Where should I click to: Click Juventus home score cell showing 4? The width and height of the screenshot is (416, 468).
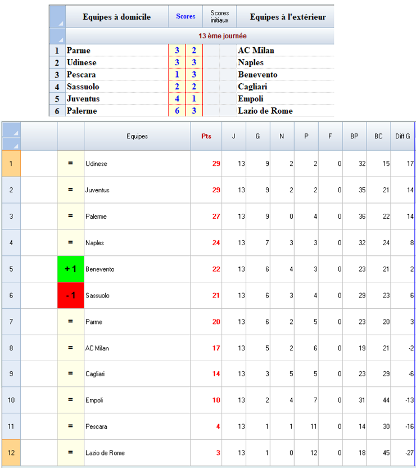[x=177, y=99]
